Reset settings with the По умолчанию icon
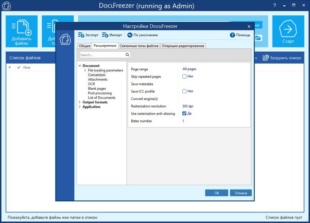The width and height of the screenshot is (310, 223). 130,35
